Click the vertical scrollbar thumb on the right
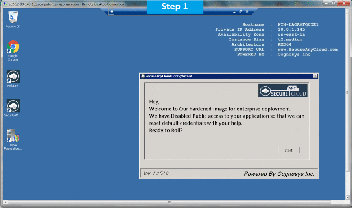Image resolution: width=352 pixels, height=208 pixels. pyautogui.click(x=348, y=92)
